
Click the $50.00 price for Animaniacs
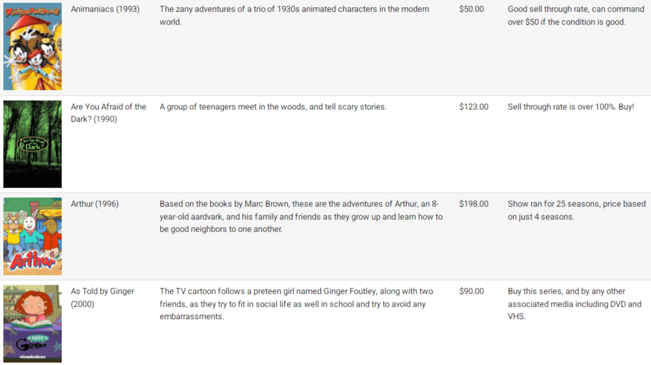tap(471, 9)
